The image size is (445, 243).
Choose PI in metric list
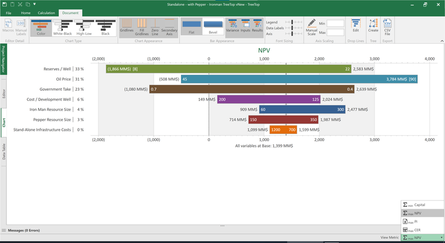point(422,222)
